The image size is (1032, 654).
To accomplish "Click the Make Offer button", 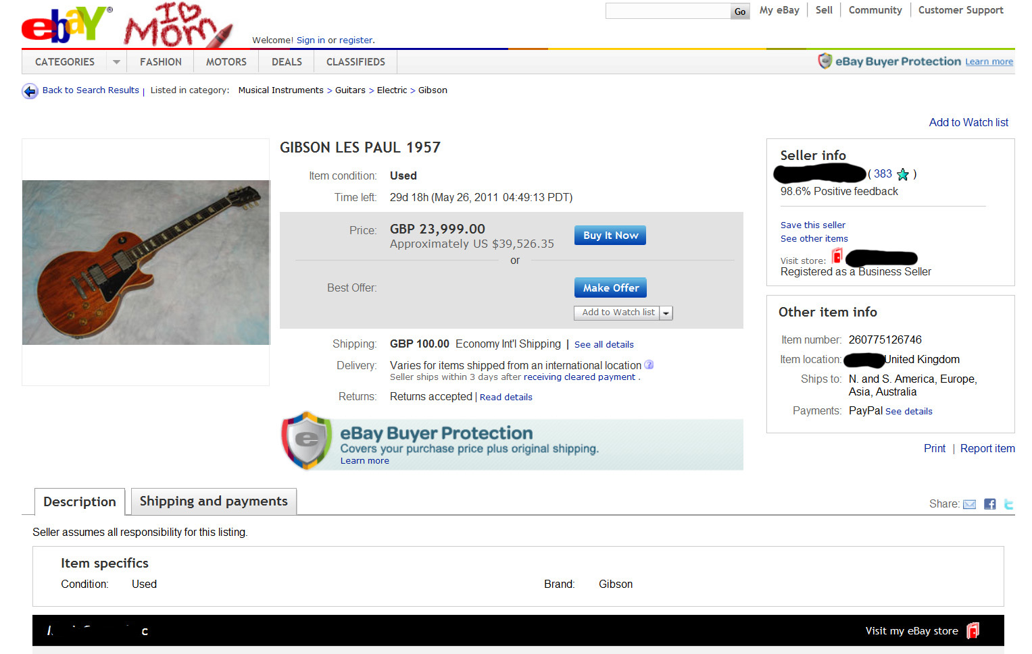I will (x=611, y=288).
